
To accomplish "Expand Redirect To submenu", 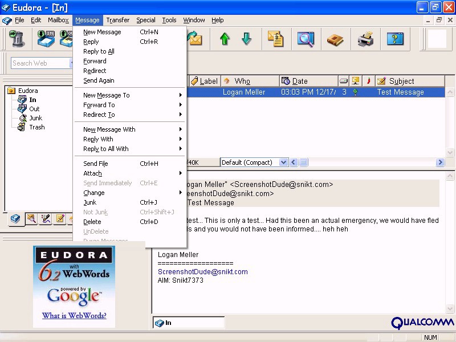I will click(131, 115).
